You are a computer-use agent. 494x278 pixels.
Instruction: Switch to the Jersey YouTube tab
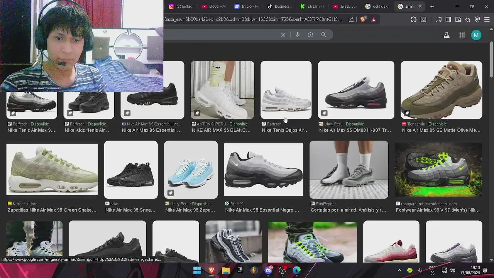point(345,7)
